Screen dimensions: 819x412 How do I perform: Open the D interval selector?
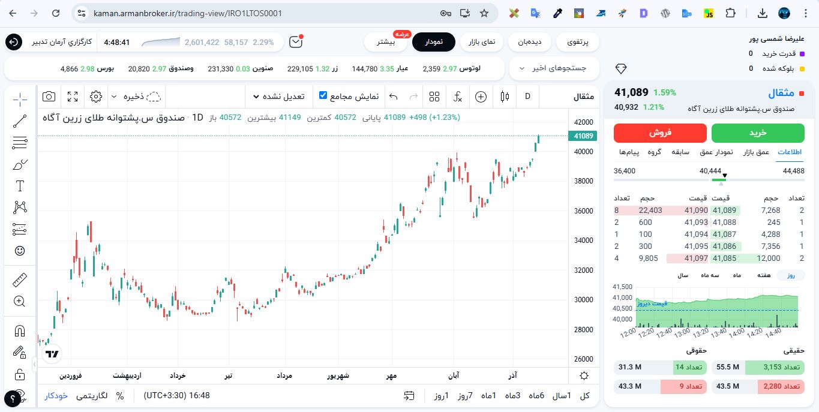[x=527, y=96]
